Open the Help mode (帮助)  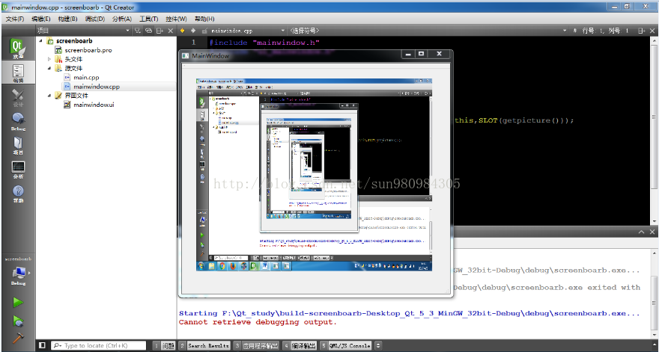point(18,194)
